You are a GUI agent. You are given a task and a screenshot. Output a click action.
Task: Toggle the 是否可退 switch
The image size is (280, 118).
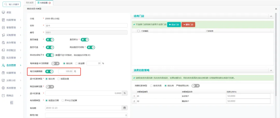pos(50,47)
